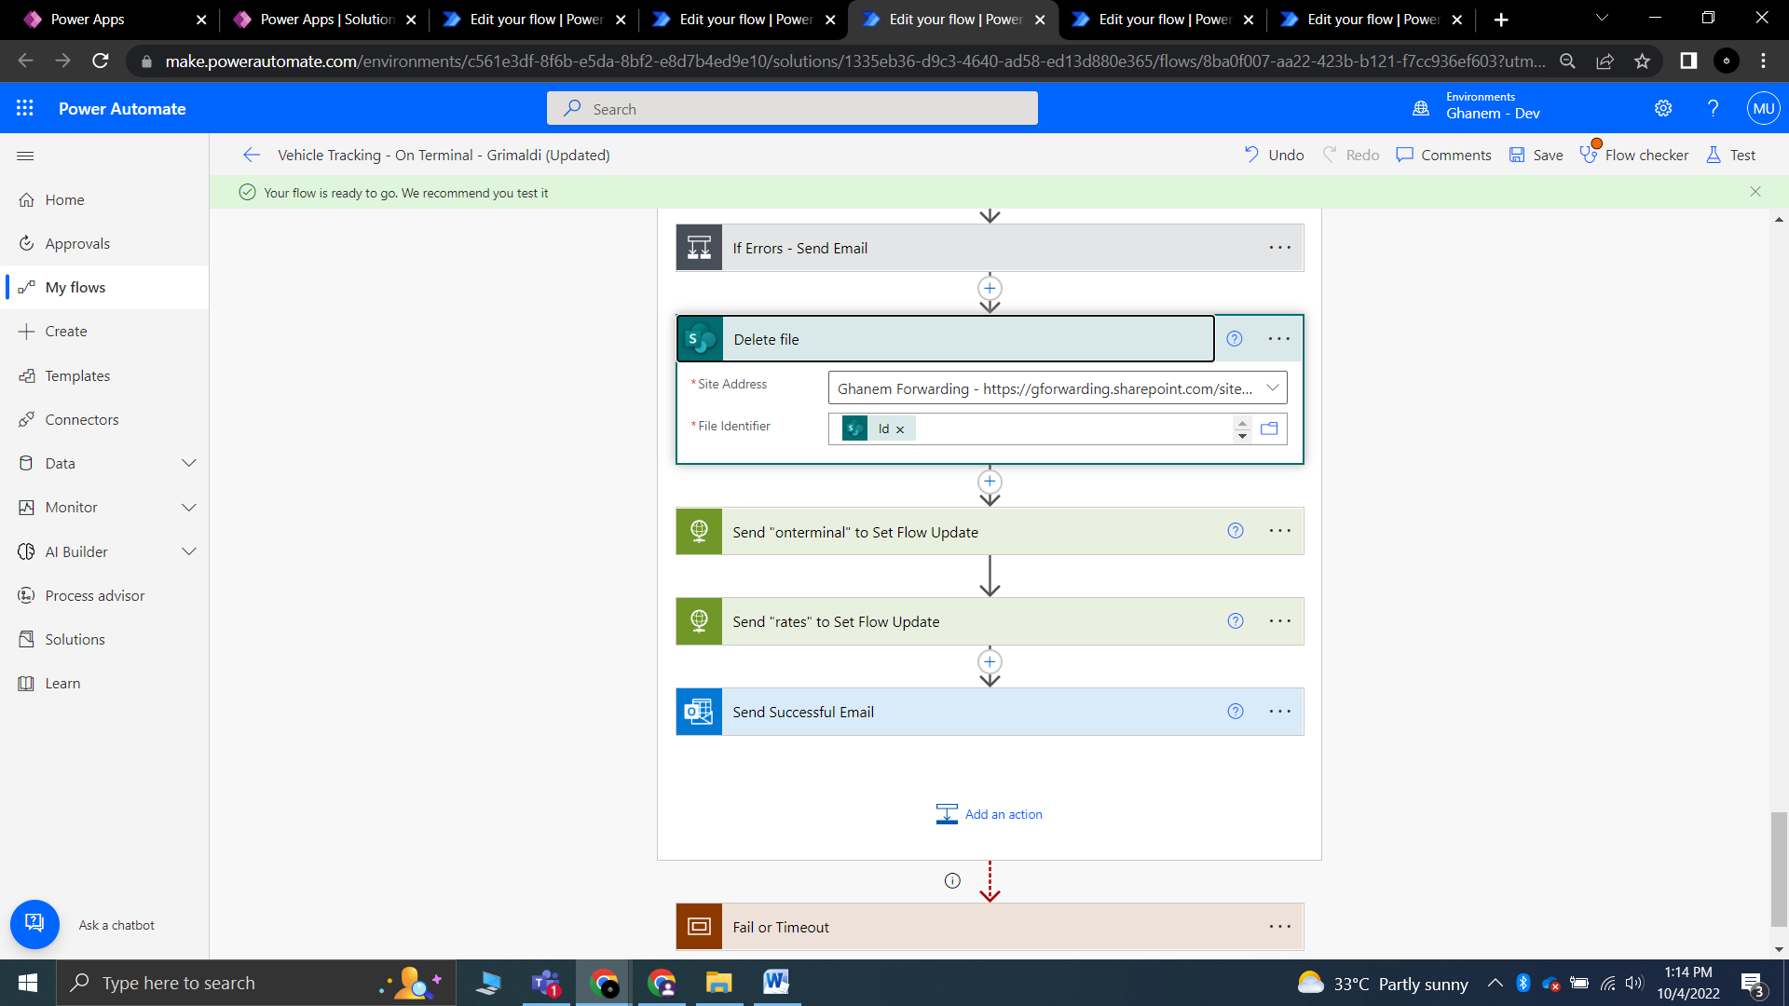Image resolution: width=1789 pixels, height=1006 pixels.
Task: Click overflow menu on Send Successful Email
Action: 1279,712
